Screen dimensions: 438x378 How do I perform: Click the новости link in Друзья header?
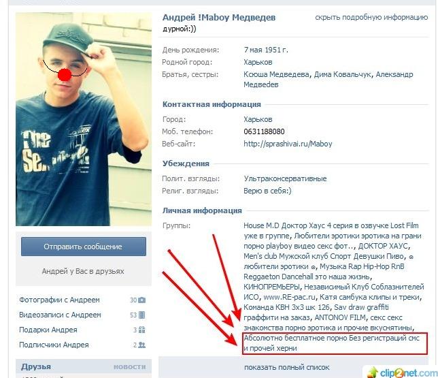pyautogui.click(x=130, y=367)
